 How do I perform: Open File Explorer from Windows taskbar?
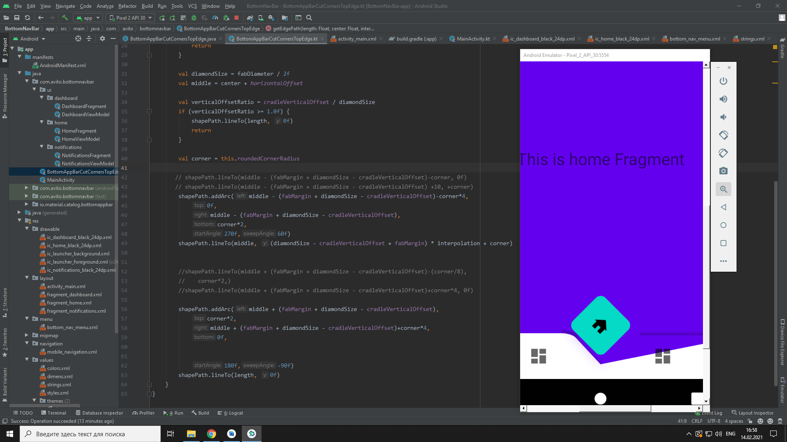click(191, 434)
